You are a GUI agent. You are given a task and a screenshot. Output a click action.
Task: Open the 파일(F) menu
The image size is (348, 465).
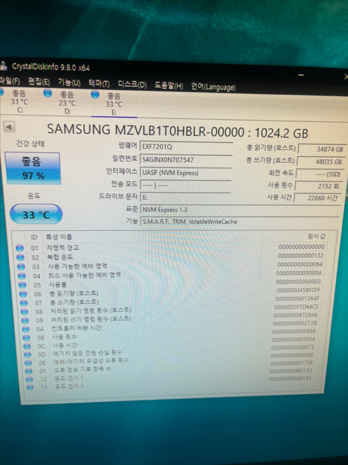(10, 81)
